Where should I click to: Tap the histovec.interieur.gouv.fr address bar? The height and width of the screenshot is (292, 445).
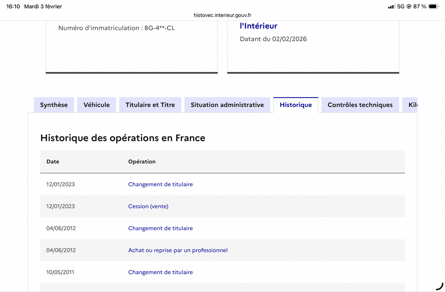point(222,15)
